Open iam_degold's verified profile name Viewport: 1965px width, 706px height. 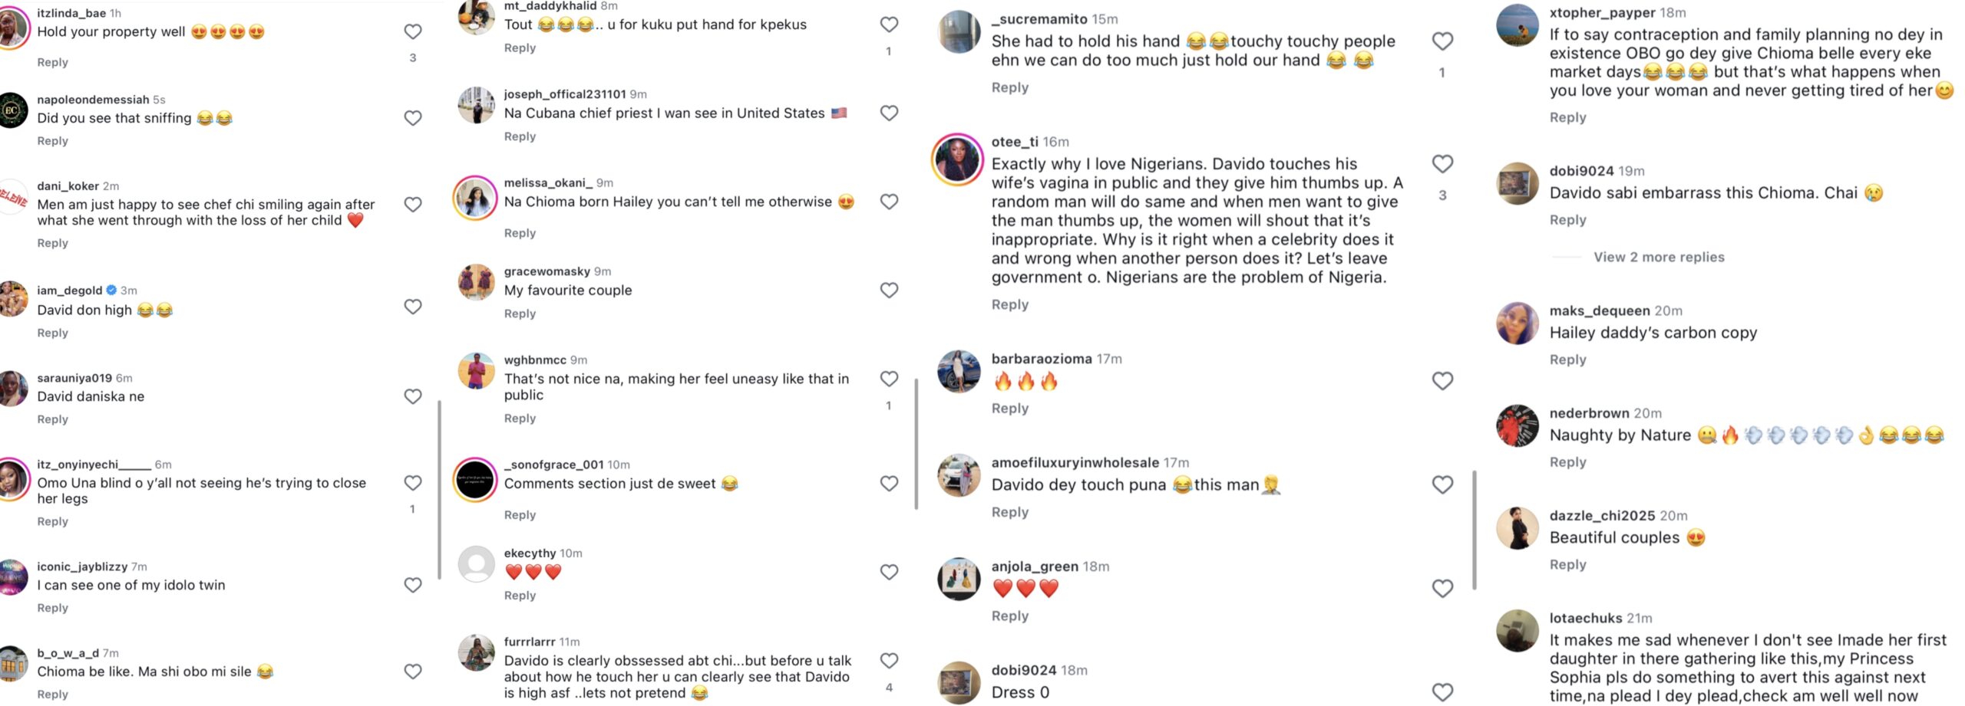pyautogui.click(x=69, y=291)
